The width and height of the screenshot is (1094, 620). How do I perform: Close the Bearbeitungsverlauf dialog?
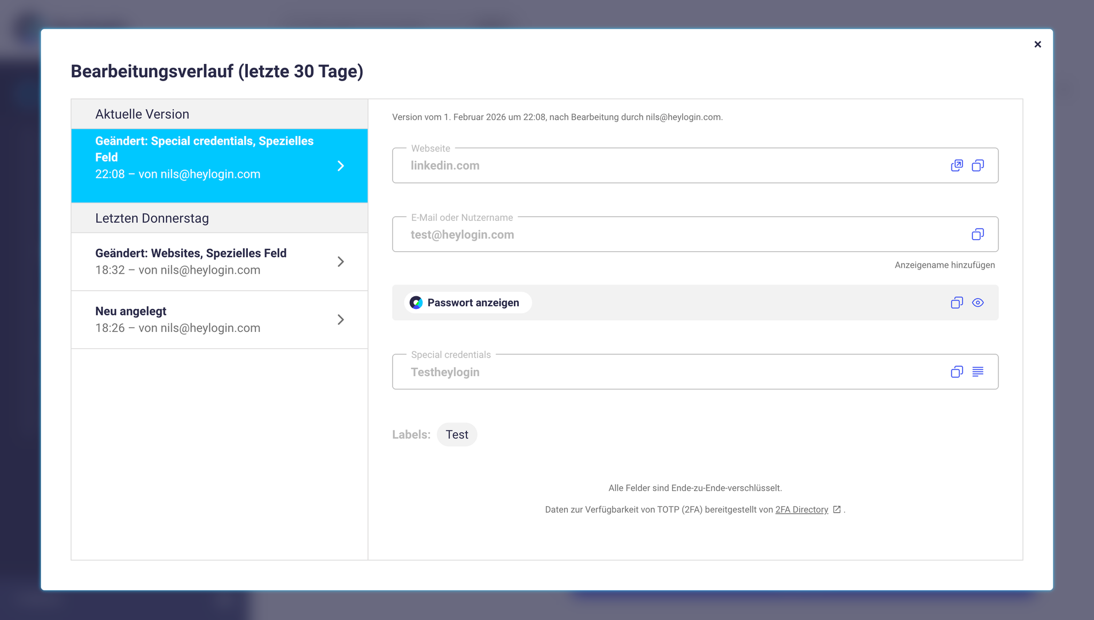click(1037, 44)
